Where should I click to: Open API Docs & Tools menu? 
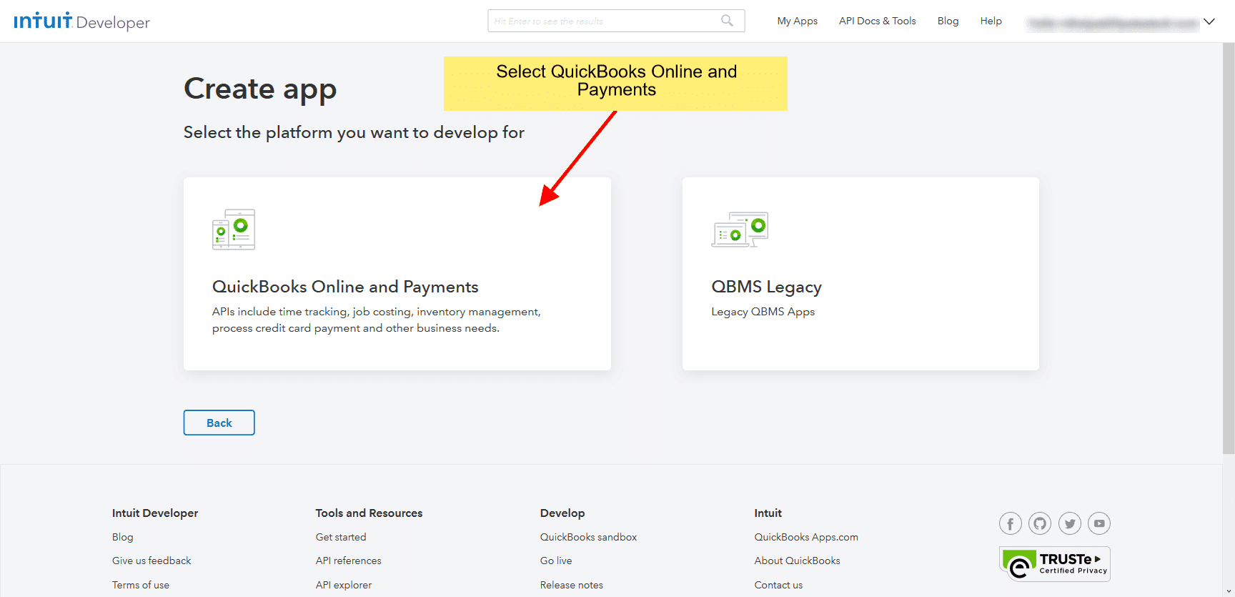point(877,21)
